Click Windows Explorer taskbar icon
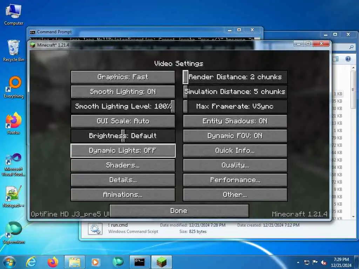Viewport: 359px width, 269px height. point(75,262)
